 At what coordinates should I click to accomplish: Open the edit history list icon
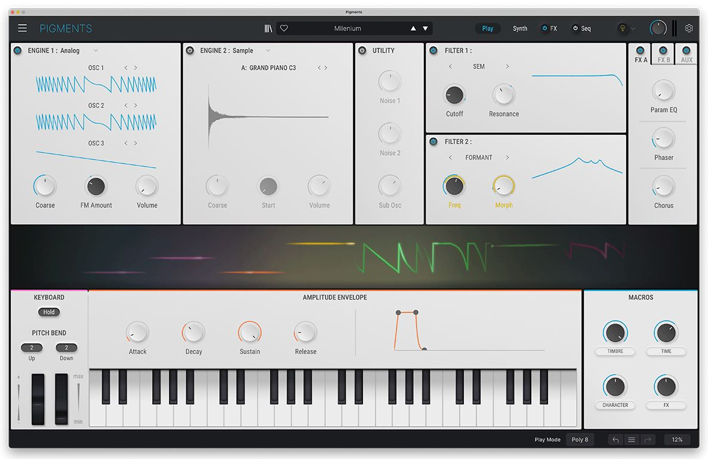tap(631, 439)
